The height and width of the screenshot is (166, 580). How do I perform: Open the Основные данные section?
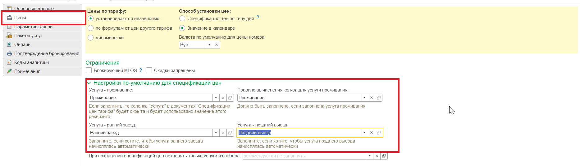click(42, 8)
